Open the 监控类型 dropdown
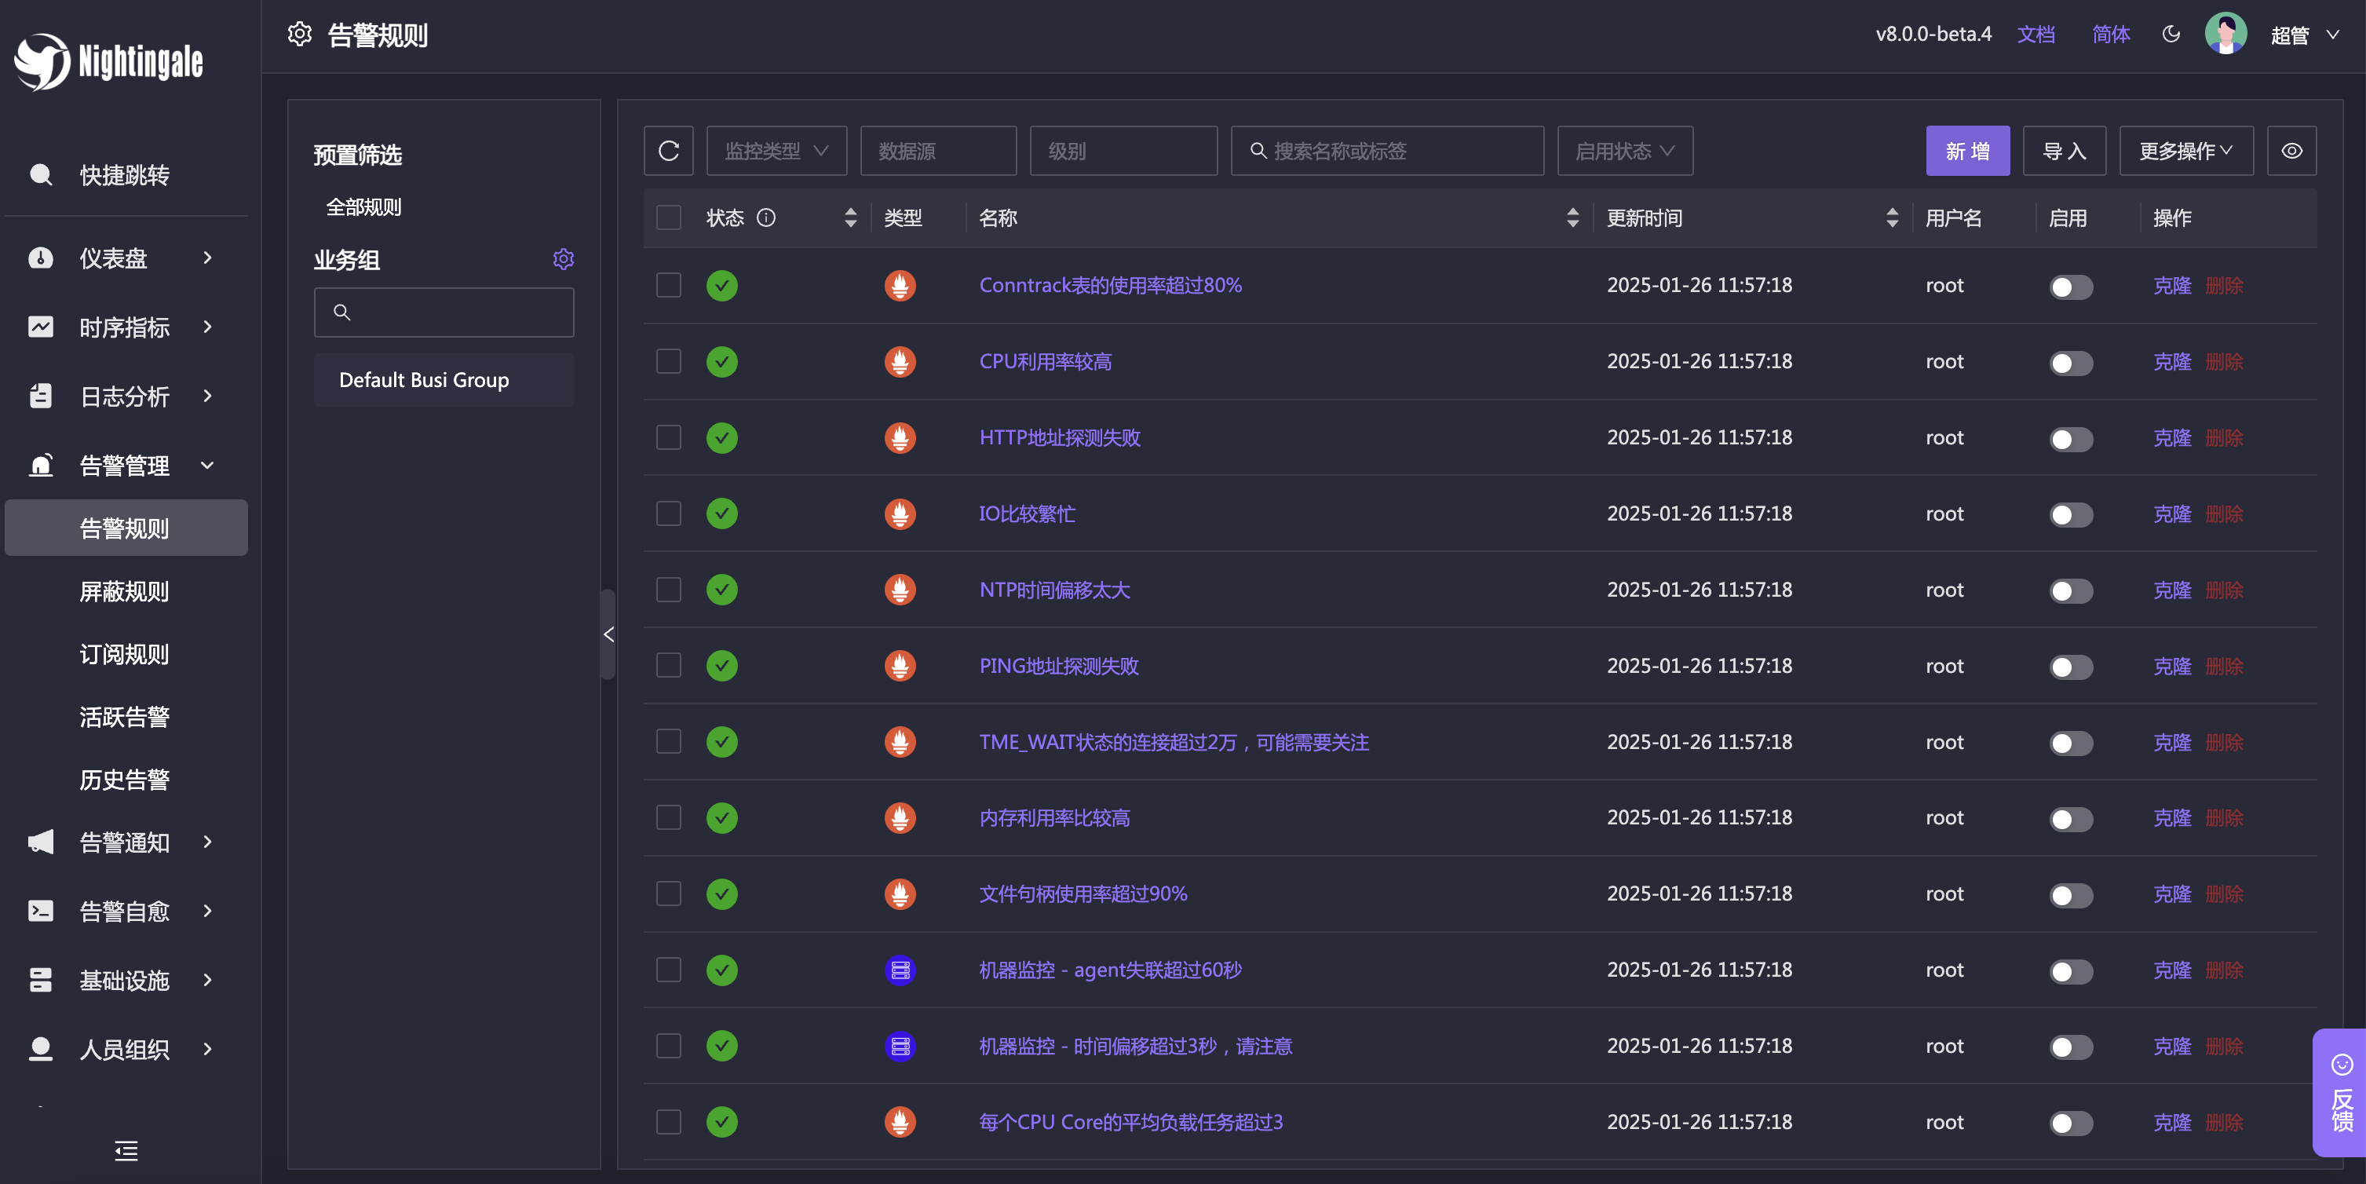 pos(776,151)
